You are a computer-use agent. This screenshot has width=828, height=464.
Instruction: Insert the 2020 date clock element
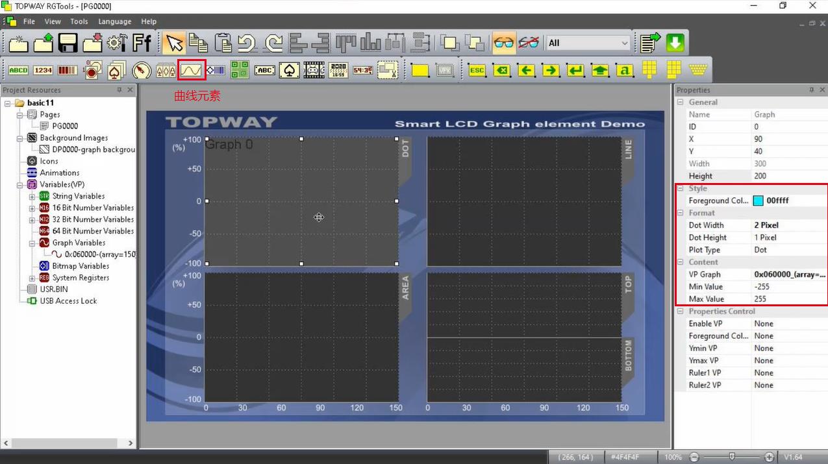click(338, 70)
